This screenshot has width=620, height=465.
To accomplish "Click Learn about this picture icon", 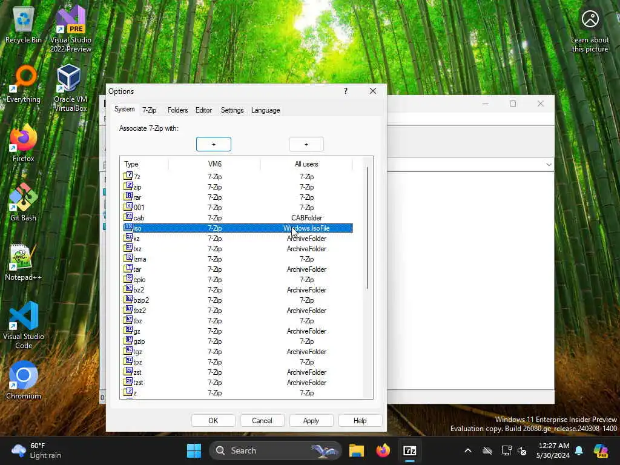I will pyautogui.click(x=590, y=31).
